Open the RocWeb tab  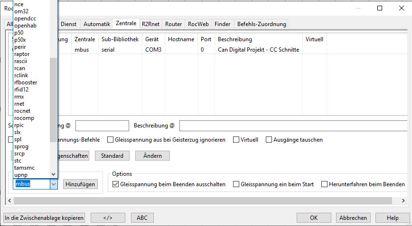pyautogui.click(x=198, y=24)
